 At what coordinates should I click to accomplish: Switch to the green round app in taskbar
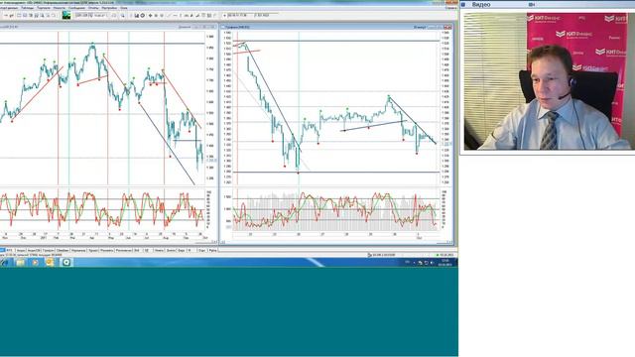[66, 263]
